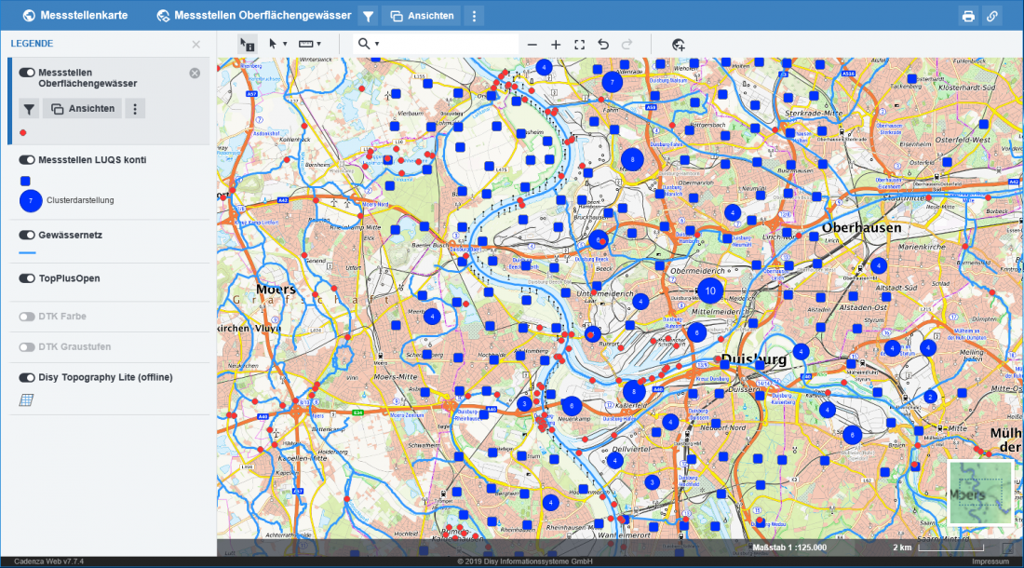Expand the selection tool dropdown

277,44
